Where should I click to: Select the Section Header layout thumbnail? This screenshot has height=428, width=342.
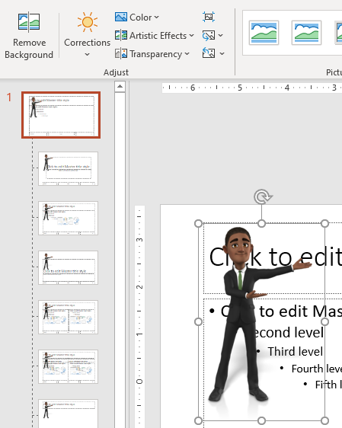pyautogui.click(x=68, y=267)
